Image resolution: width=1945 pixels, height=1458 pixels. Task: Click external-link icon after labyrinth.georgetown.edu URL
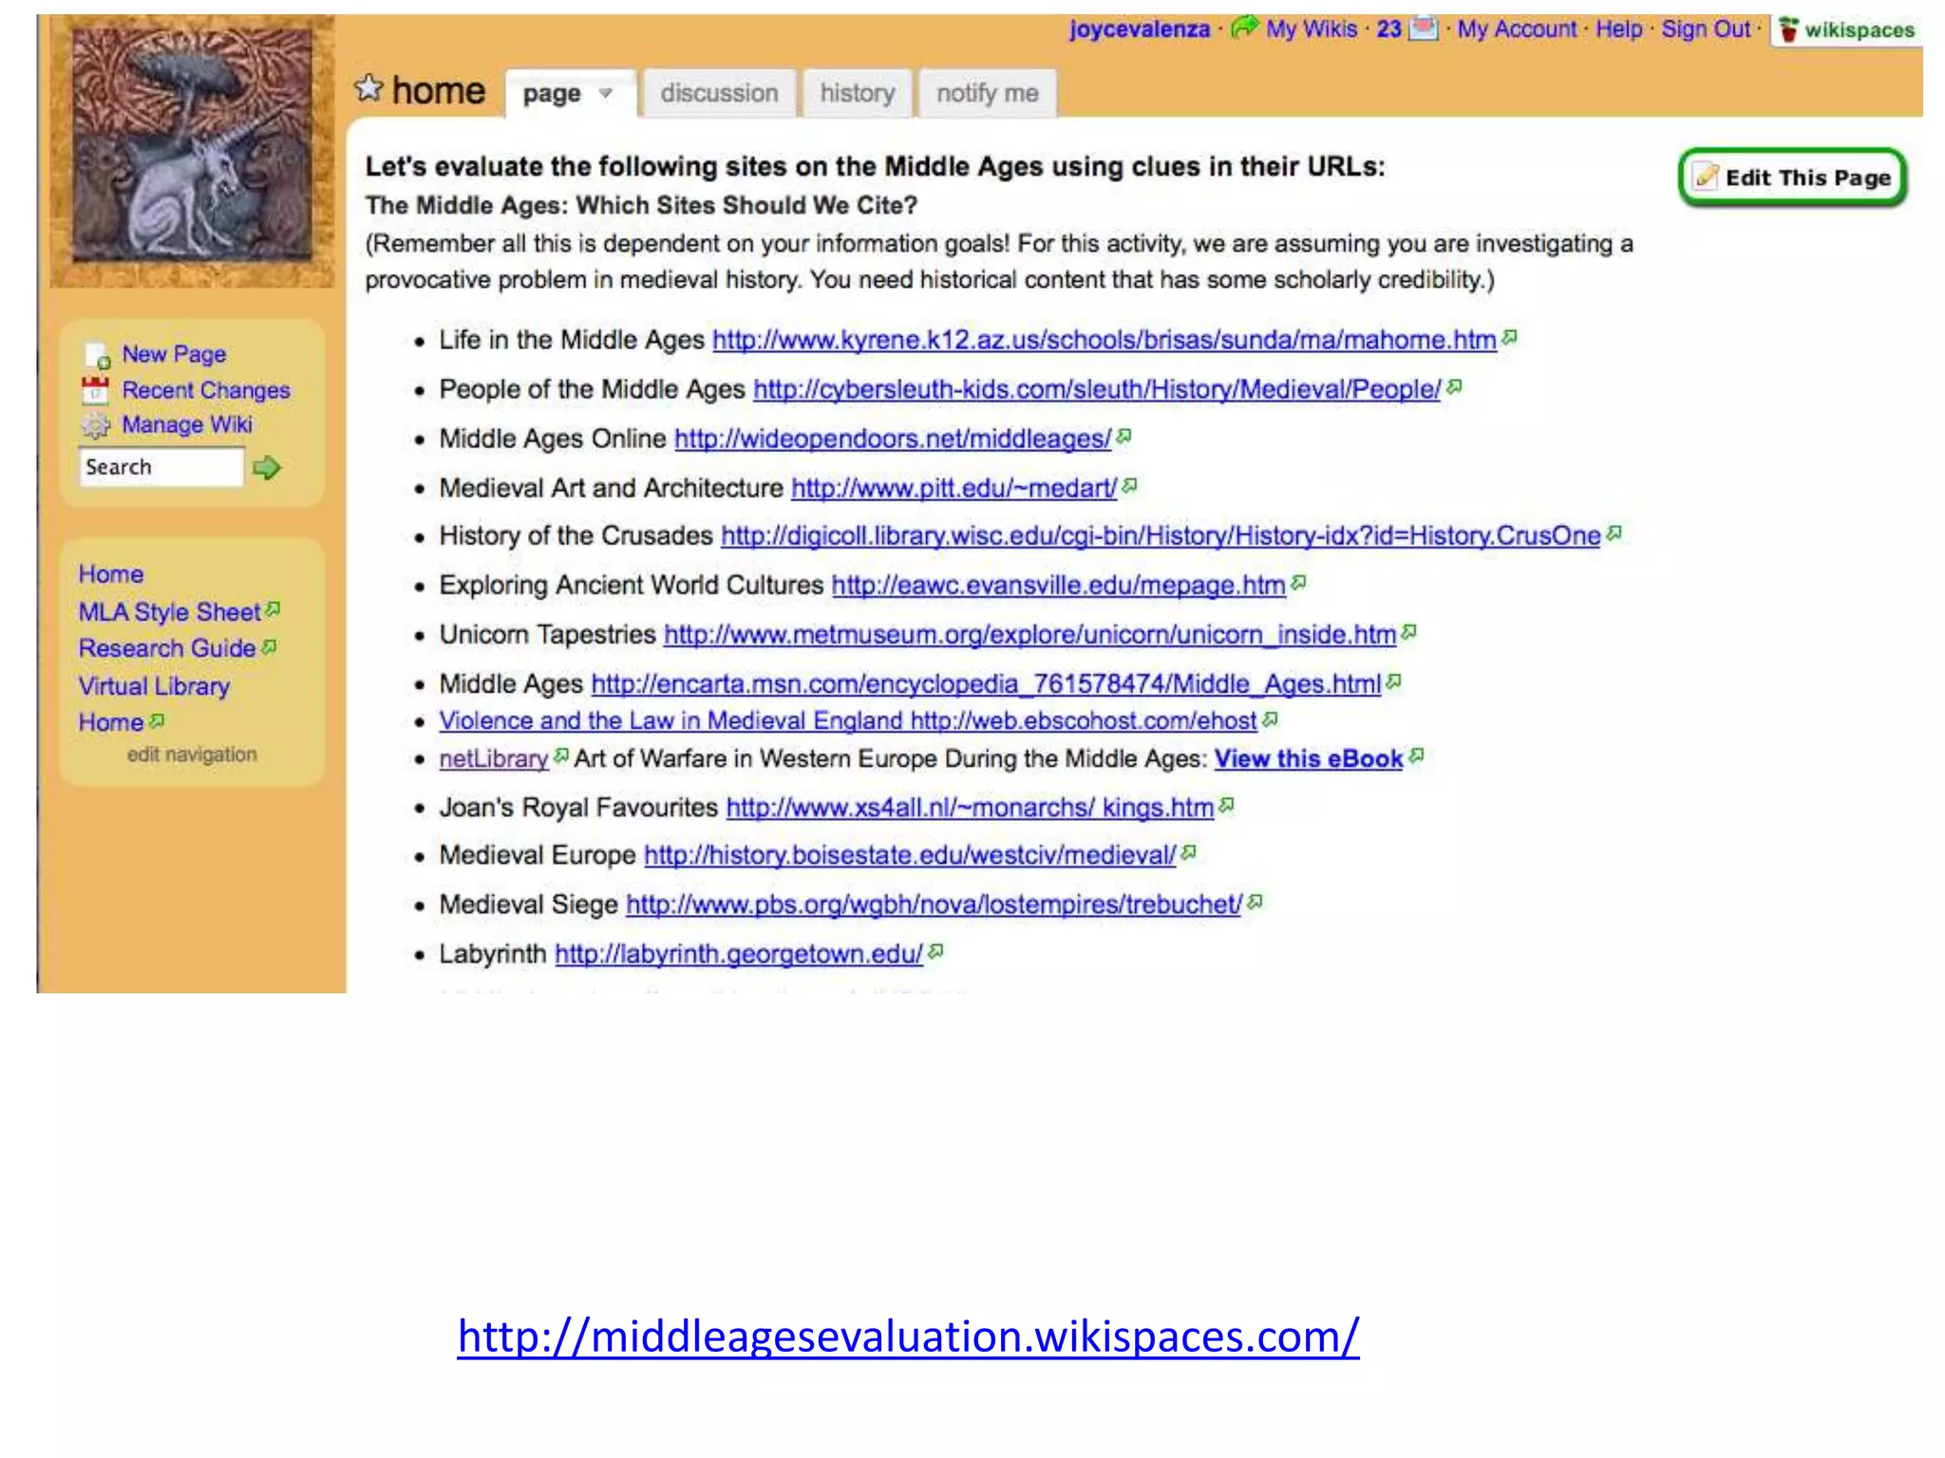(935, 951)
